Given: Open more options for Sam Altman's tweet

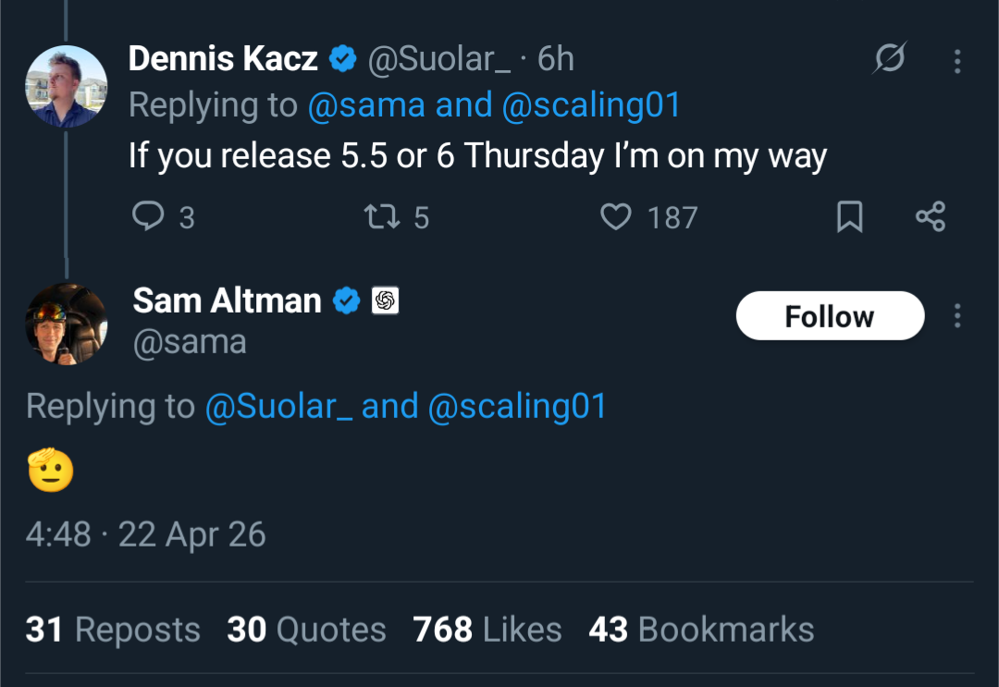Looking at the screenshot, I should point(957,316).
